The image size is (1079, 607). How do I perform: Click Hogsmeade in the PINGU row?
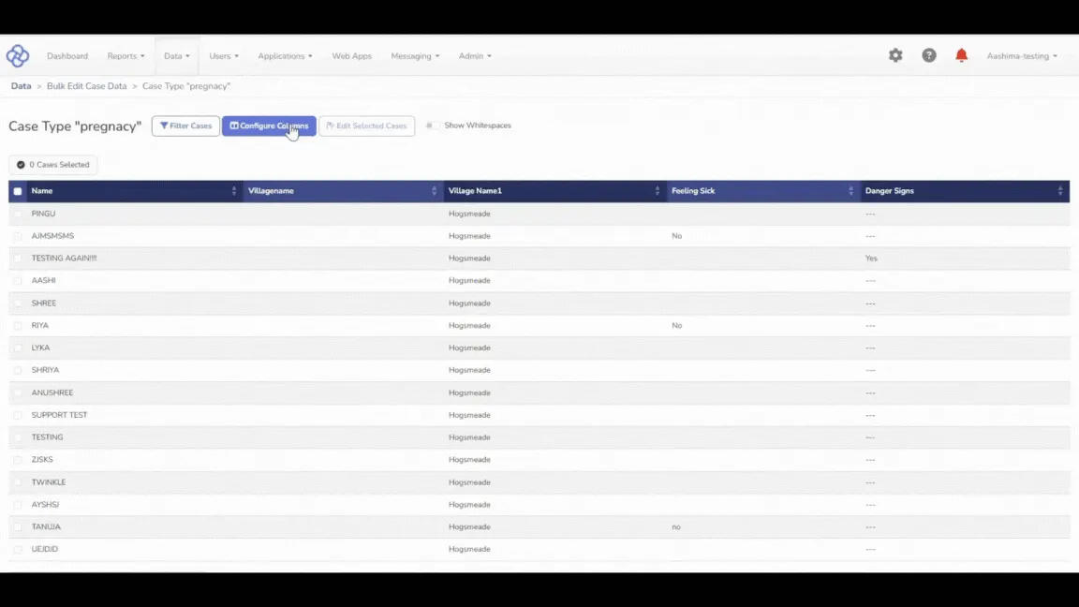[469, 214]
